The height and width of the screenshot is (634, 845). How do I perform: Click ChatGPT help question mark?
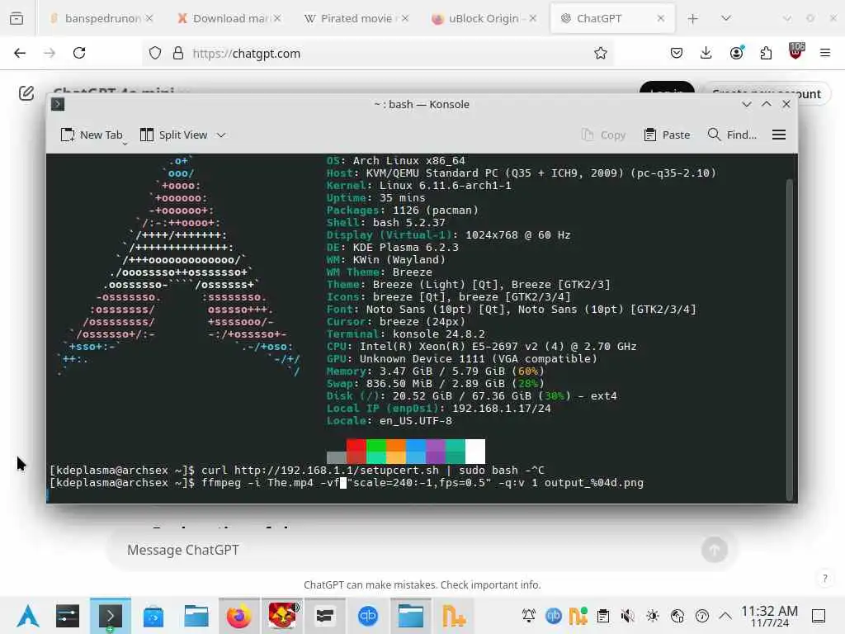[824, 579]
